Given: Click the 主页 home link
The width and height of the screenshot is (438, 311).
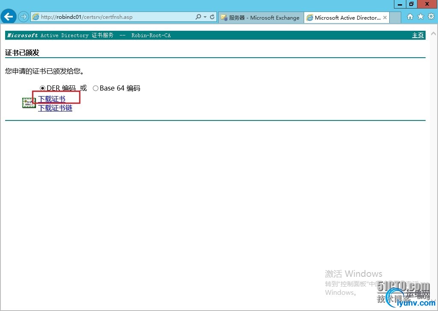Looking at the screenshot, I should coord(418,35).
